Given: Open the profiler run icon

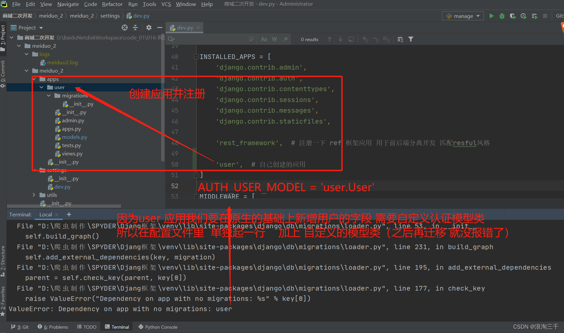Looking at the screenshot, I should point(524,16).
